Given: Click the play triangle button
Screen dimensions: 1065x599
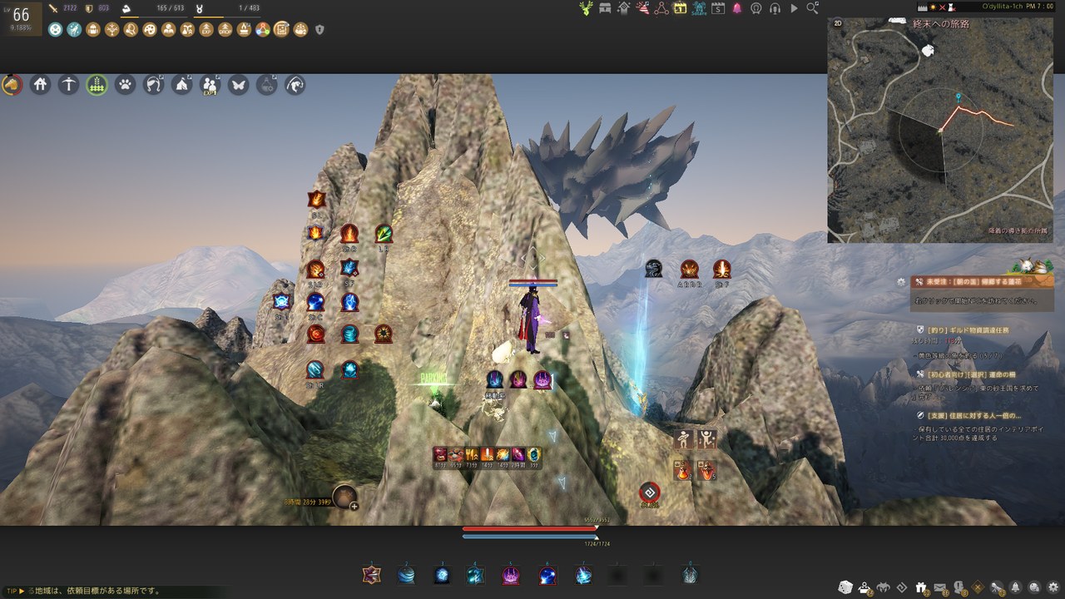Looking at the screenshot, I should pos(794,8).
